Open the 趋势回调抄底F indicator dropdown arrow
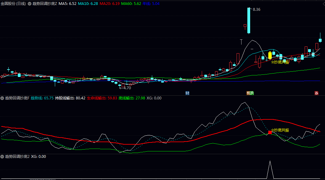The image size is (325, 180). pyautogui.click(x=2, y=98)
